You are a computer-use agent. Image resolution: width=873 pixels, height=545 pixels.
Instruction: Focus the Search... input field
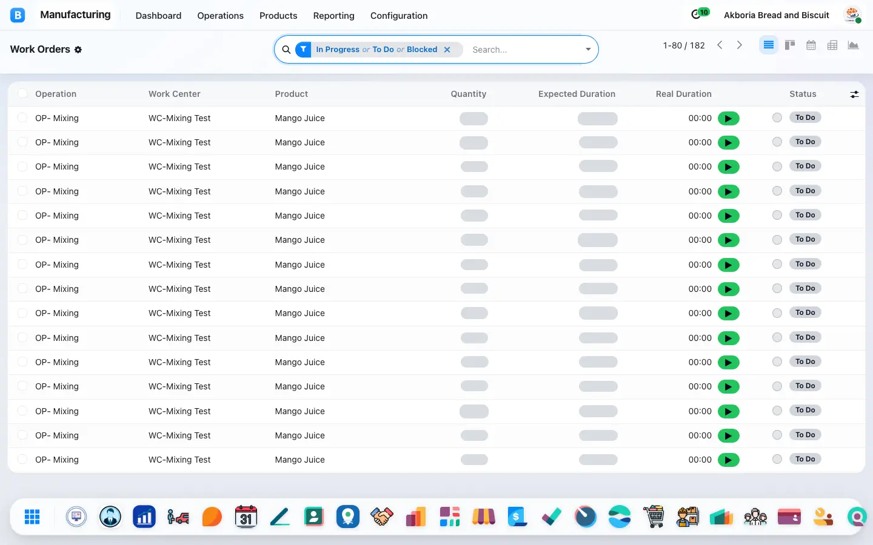(525, 50)
